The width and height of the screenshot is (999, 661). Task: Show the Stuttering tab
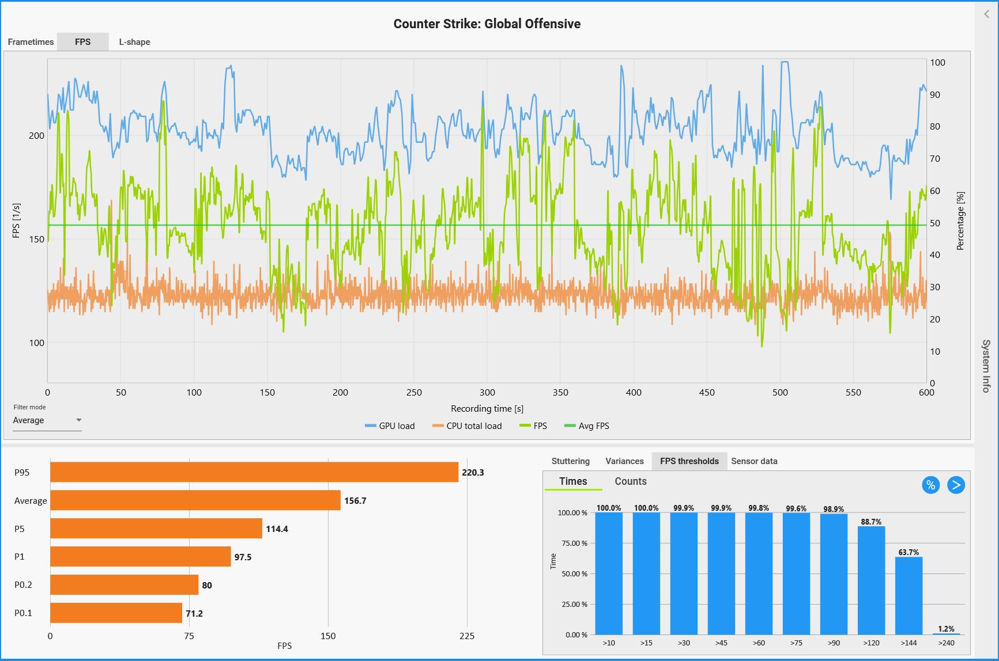coord(570,461)
